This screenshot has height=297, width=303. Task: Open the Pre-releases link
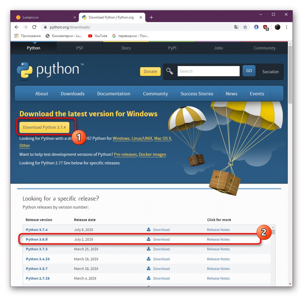pos(125,155)
